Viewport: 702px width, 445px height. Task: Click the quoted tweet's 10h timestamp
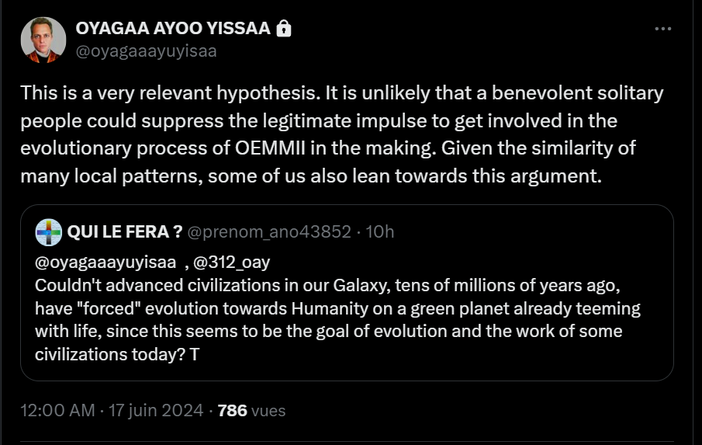click(x=379, y=231)
